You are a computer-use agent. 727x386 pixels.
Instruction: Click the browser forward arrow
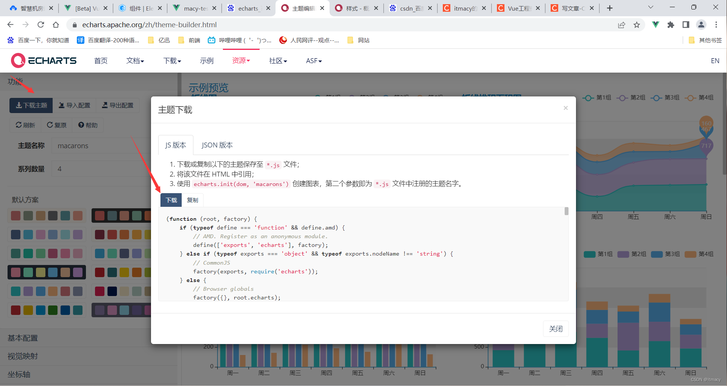25,25
